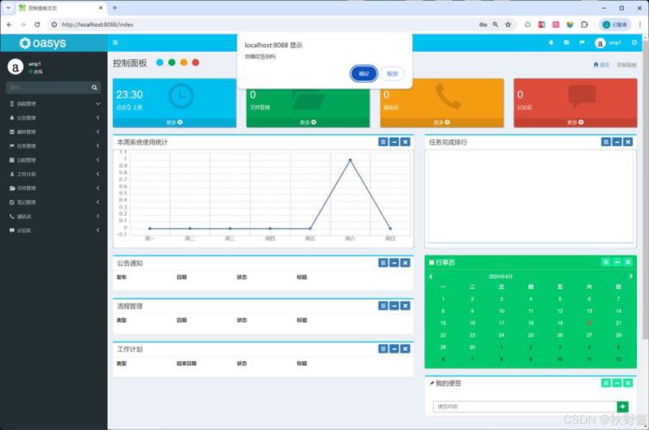Collapse the 本周系统使用统计 panel

pyautogui.click(x=394, y=142)
